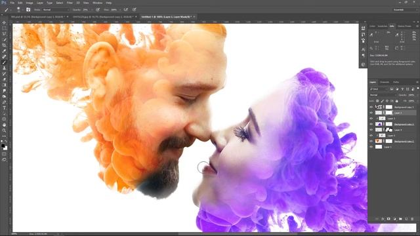Select the Hand tool
Viewport: 420px width, 236px height.
4,125
